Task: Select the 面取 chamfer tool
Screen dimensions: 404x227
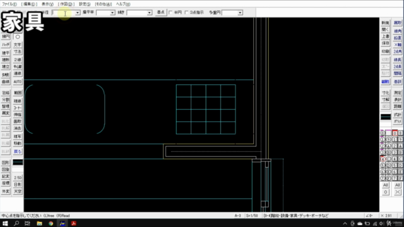Action: pos(18,121)
